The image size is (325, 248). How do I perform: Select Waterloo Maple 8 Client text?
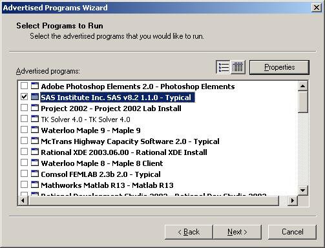click(102, 163)
